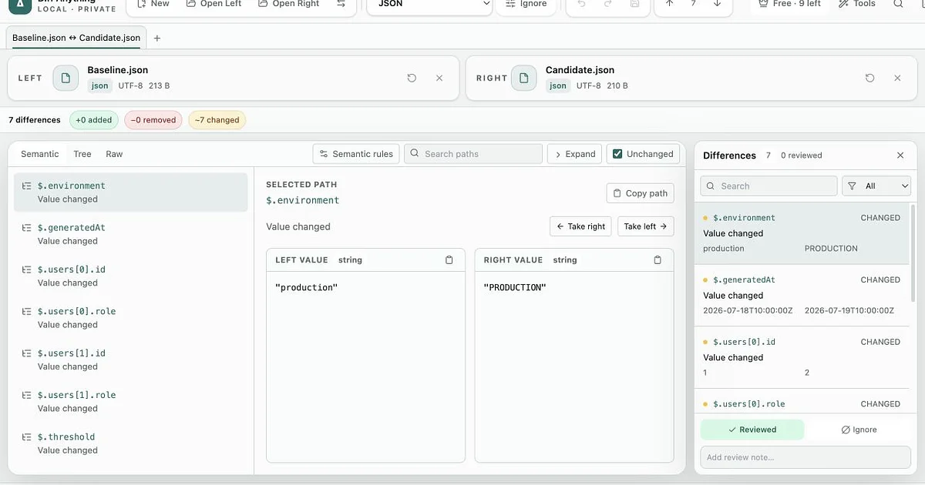Click the undo arrow in the top toolbar
Screen dimensions: 925x485
(x=581, y=4)
